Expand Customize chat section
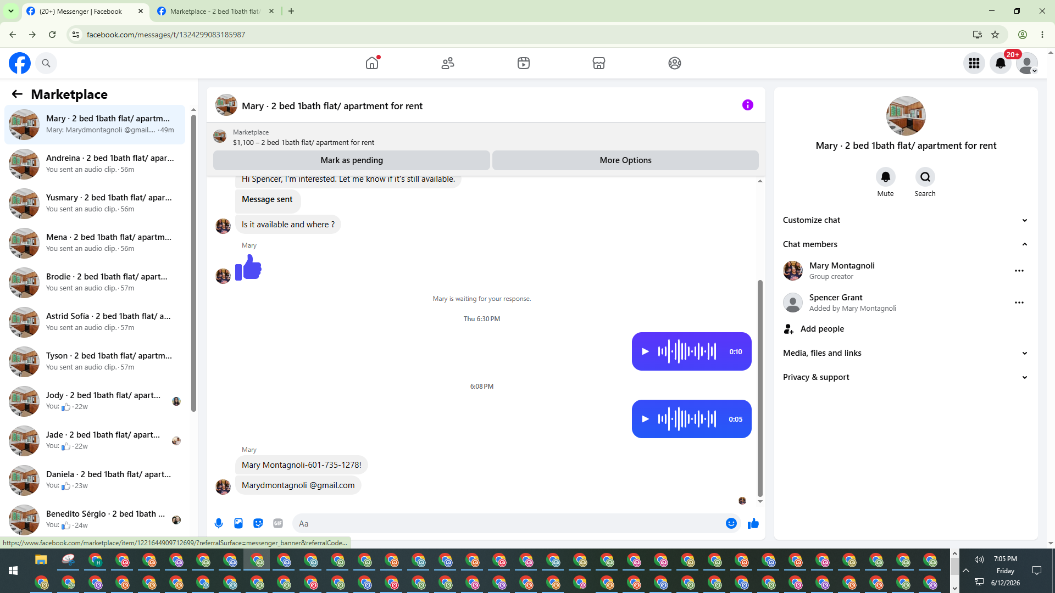Screen dimensions: 1055x593 906,220
